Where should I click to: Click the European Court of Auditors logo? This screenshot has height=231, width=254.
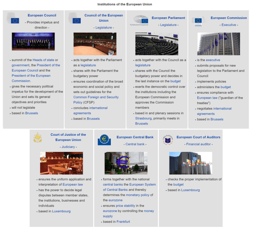[x=167, y=140]
